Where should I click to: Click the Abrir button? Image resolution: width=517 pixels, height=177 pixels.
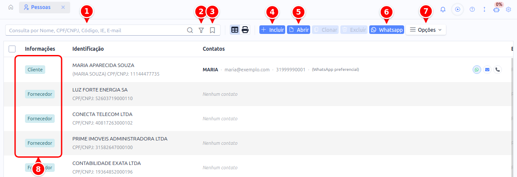tap(299, 30)
